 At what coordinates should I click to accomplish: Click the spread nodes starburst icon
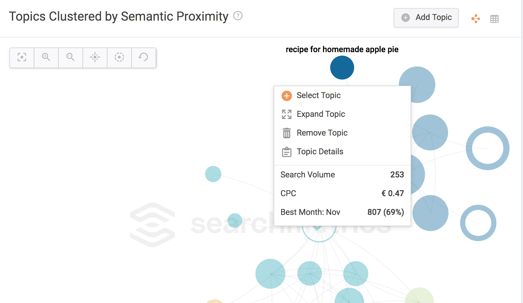coord(95,57)
